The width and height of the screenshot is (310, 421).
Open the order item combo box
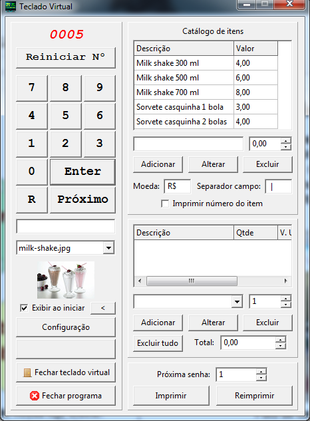point(237,301)
